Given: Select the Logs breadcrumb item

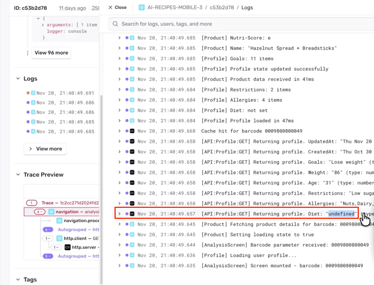Looking at the screenshot, I should pyautogui.click(x=247, y=7).
